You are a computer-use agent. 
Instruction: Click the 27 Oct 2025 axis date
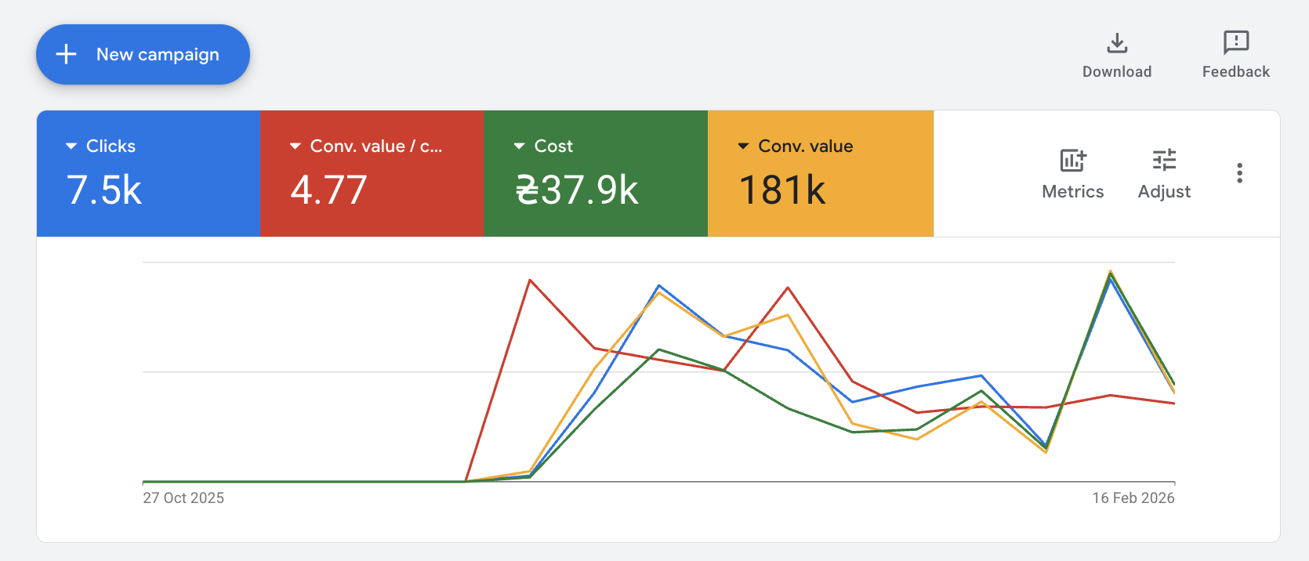coord(183,498)
